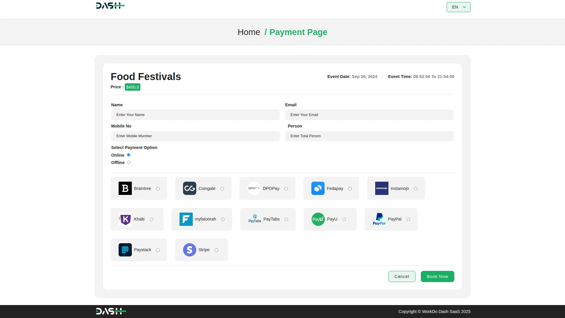Click the Stripe logo icon
565x318 pixels.
pos(190,250)
